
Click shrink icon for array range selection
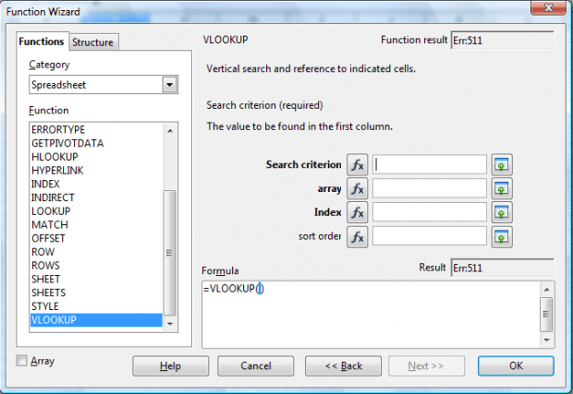tap(502, 188)
